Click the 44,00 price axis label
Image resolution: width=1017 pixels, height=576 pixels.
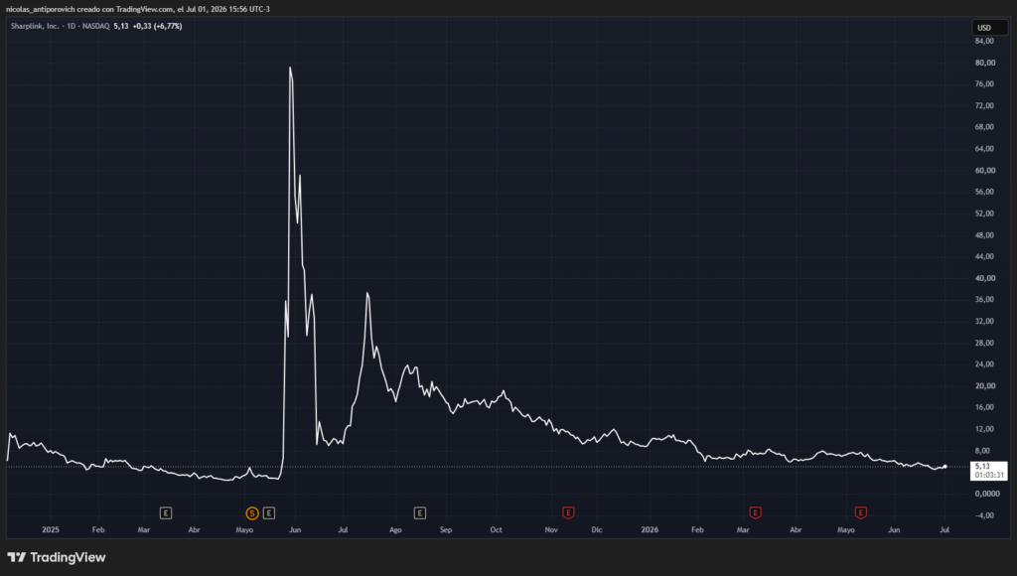coord(984,257)
